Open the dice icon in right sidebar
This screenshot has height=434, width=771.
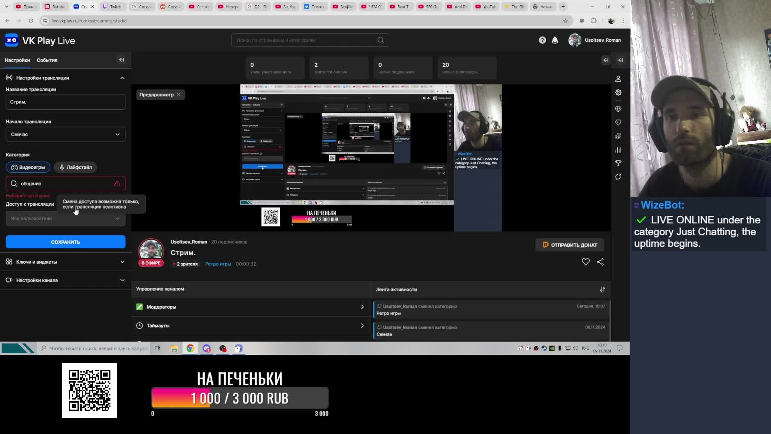618,136
